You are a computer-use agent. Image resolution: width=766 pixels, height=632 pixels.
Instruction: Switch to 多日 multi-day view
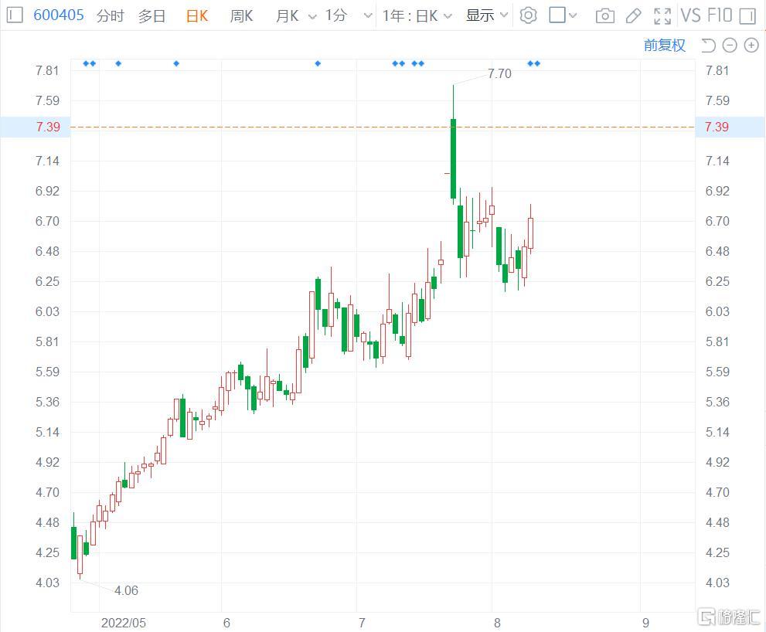(x=152, y=16)
